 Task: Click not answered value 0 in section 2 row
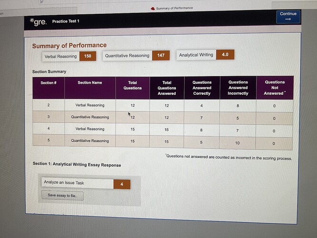[x=274, y=106]
